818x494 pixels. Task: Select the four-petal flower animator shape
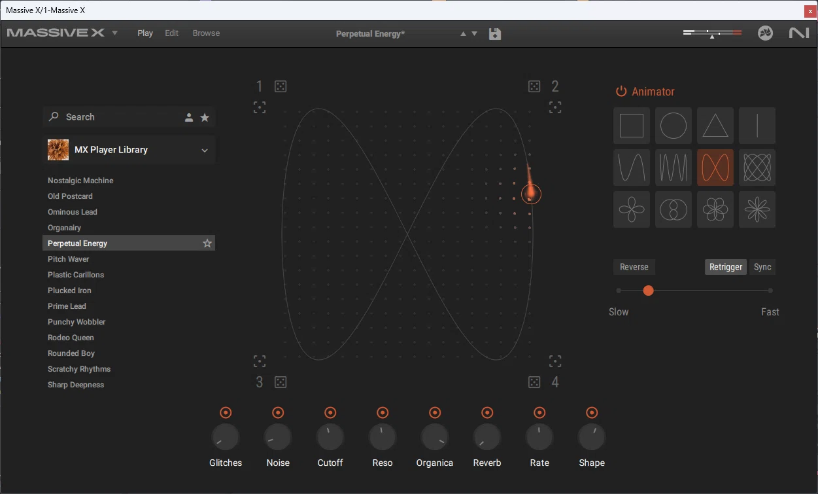(x=632, y=209)
